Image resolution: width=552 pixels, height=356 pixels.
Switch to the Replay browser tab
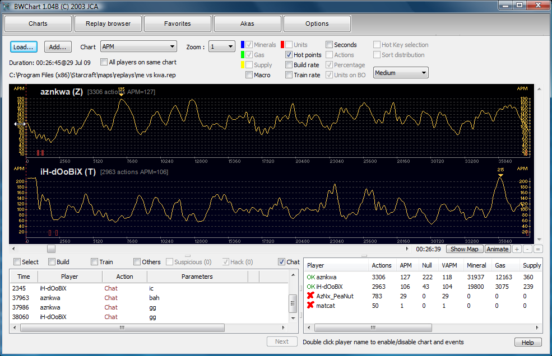[108, 24]
